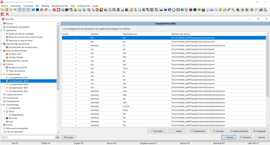Click the film clapperboard toolbar icon

(203, 10)
